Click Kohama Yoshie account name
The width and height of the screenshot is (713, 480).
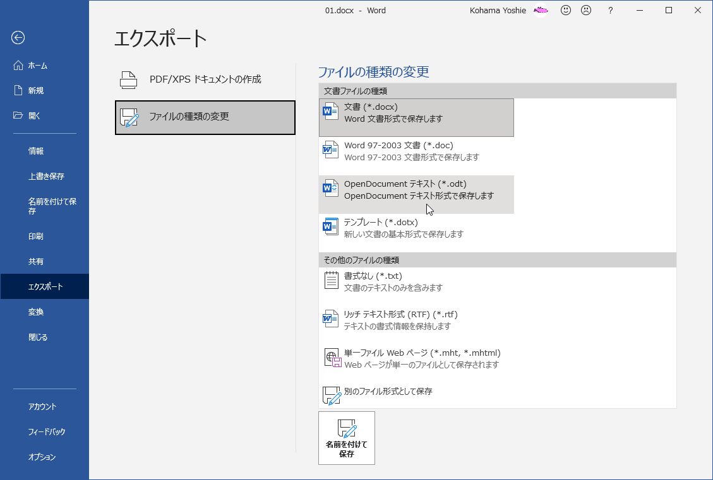point(498,11)
